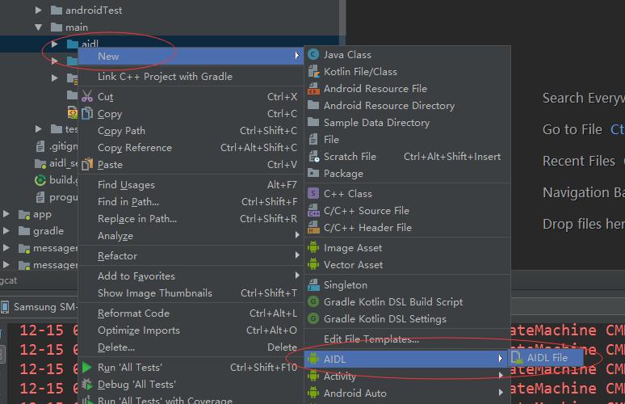This screenshot has width=625, height=404.
Task: Click the Android Resource File icon
Action: (x=313, y=89)
